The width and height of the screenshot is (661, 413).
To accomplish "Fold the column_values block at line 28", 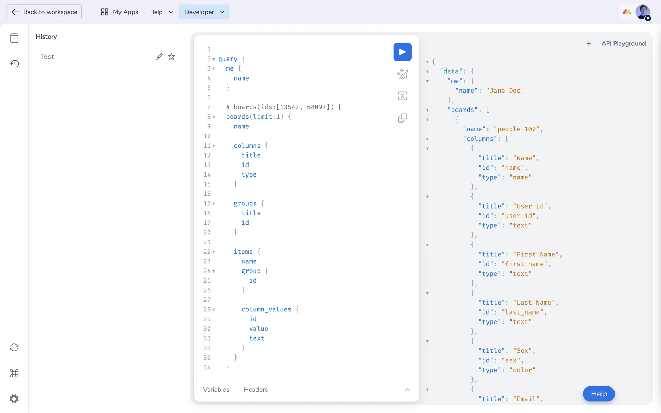I will (214, 310).
